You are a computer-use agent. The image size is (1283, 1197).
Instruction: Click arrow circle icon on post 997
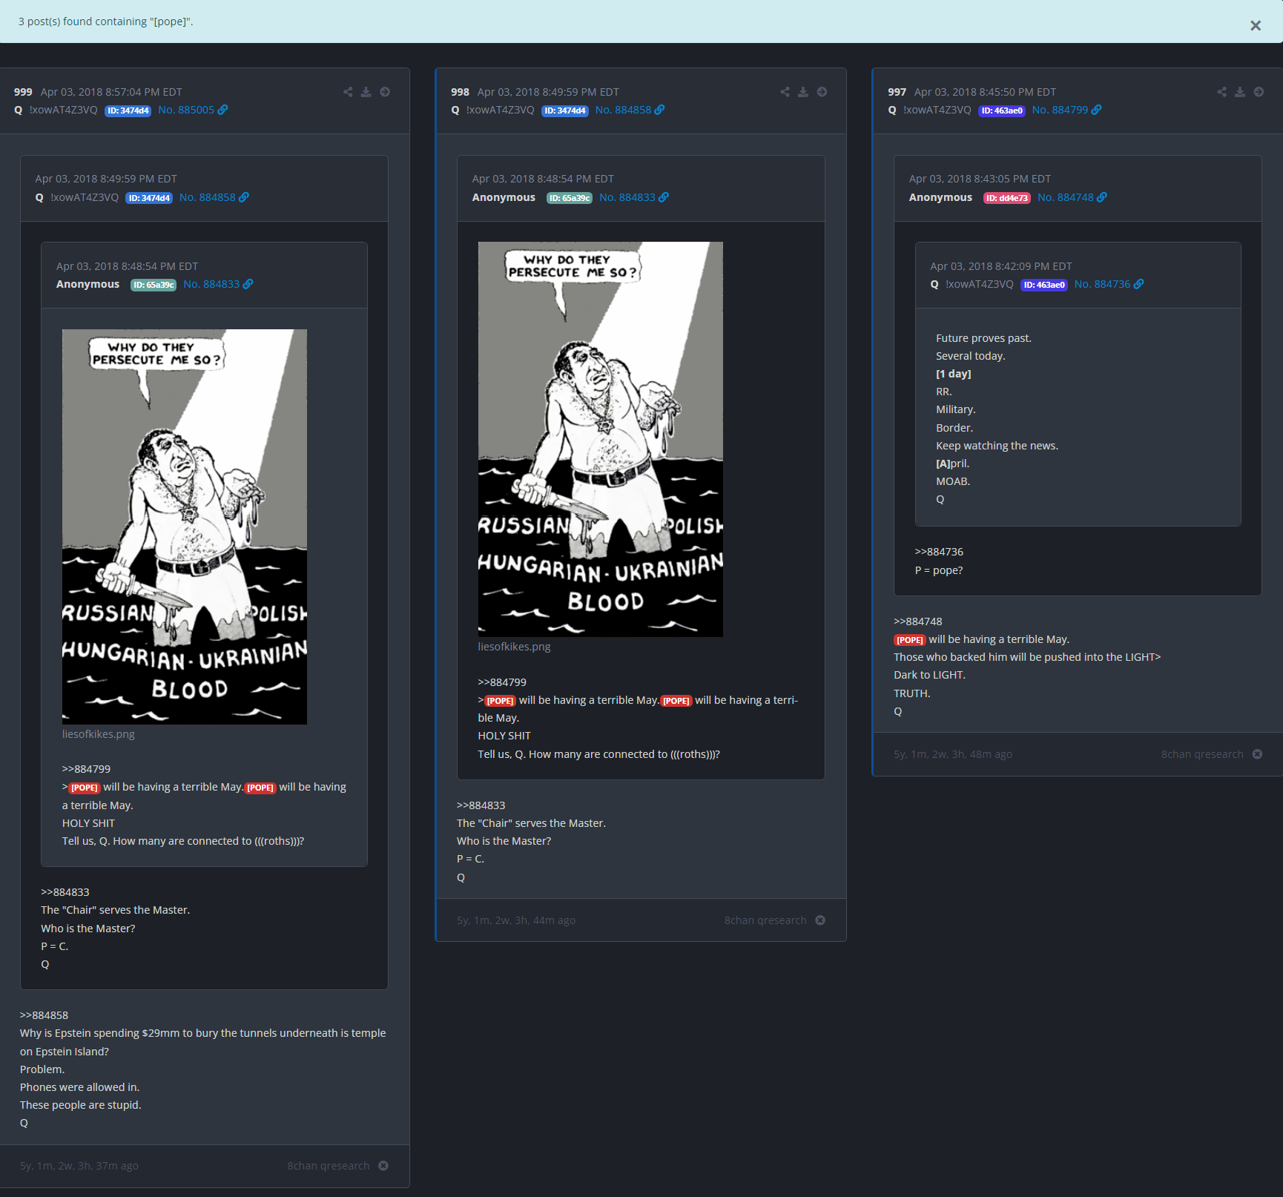coord(1259,92)
